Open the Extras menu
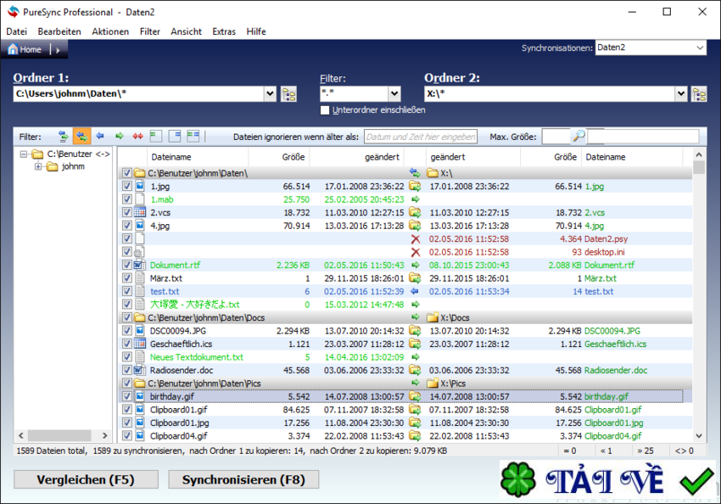721x504 pixels. 224,31
